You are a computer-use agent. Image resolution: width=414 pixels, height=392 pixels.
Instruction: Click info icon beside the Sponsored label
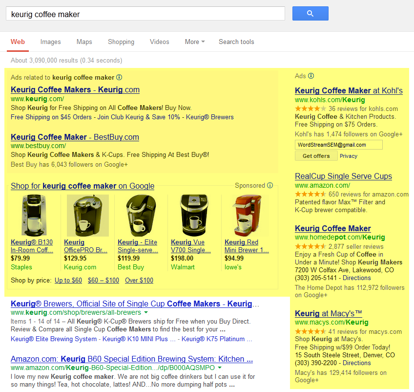269,186
